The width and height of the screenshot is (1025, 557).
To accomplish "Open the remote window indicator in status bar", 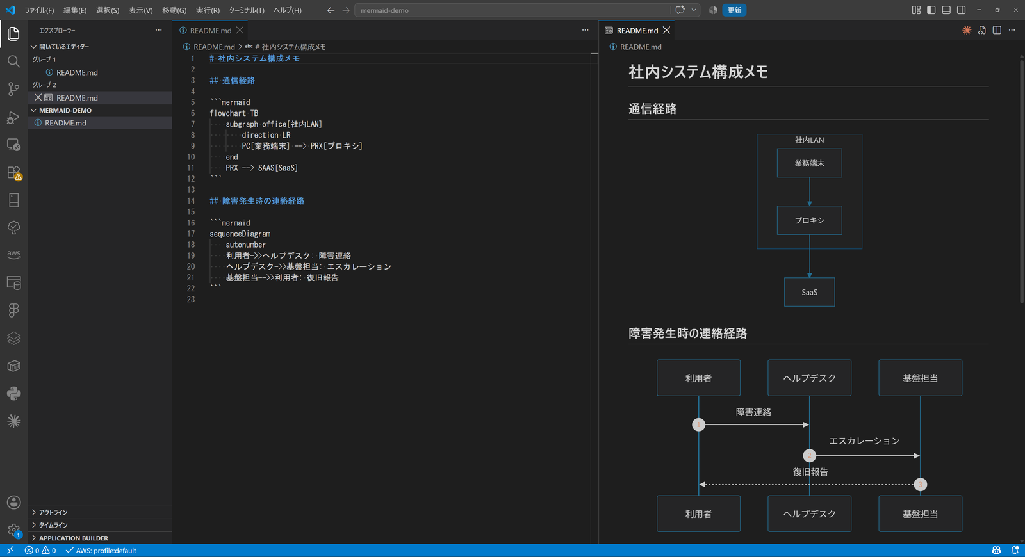I will (x=10, y=551).
